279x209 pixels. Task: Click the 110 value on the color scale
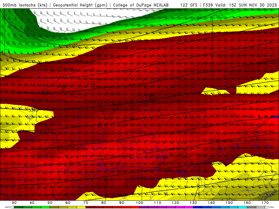[x=158, y=203]
